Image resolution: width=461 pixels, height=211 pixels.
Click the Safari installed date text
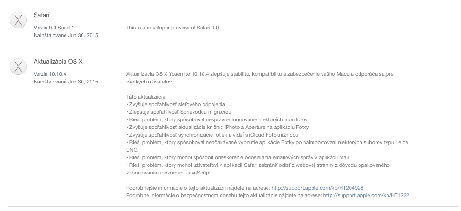(66, 35)
